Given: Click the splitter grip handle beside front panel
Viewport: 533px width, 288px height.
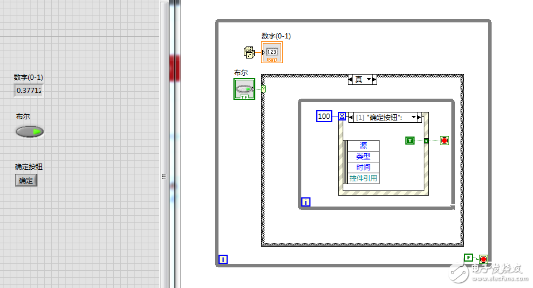Looking at the screenshot, I should (164, 176).
